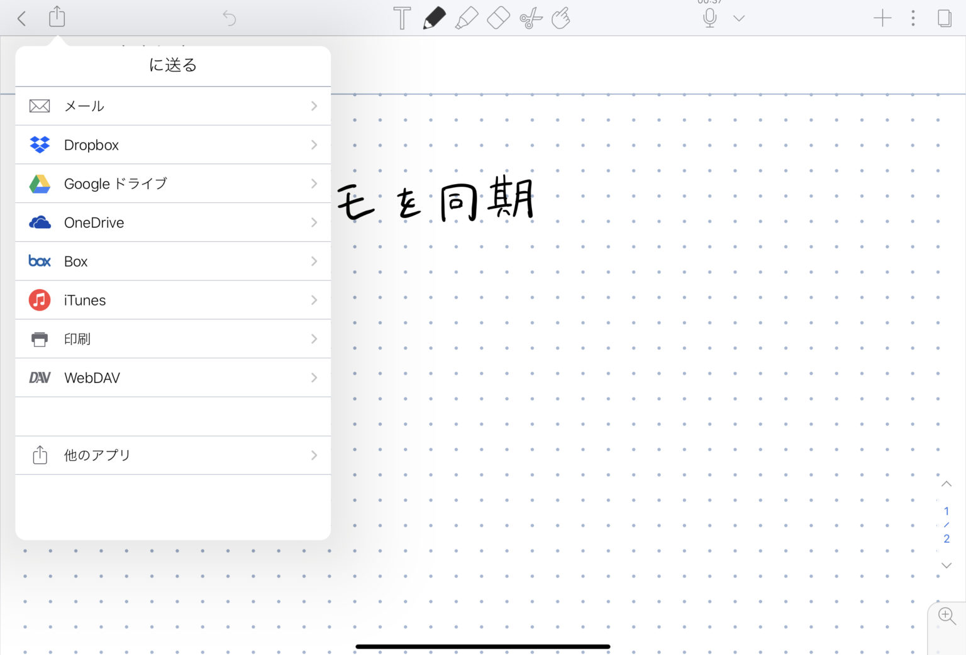Select the Highlighter tool
Image resolution: width=966 pixels, height=655 pixels.
click(466, 18)
